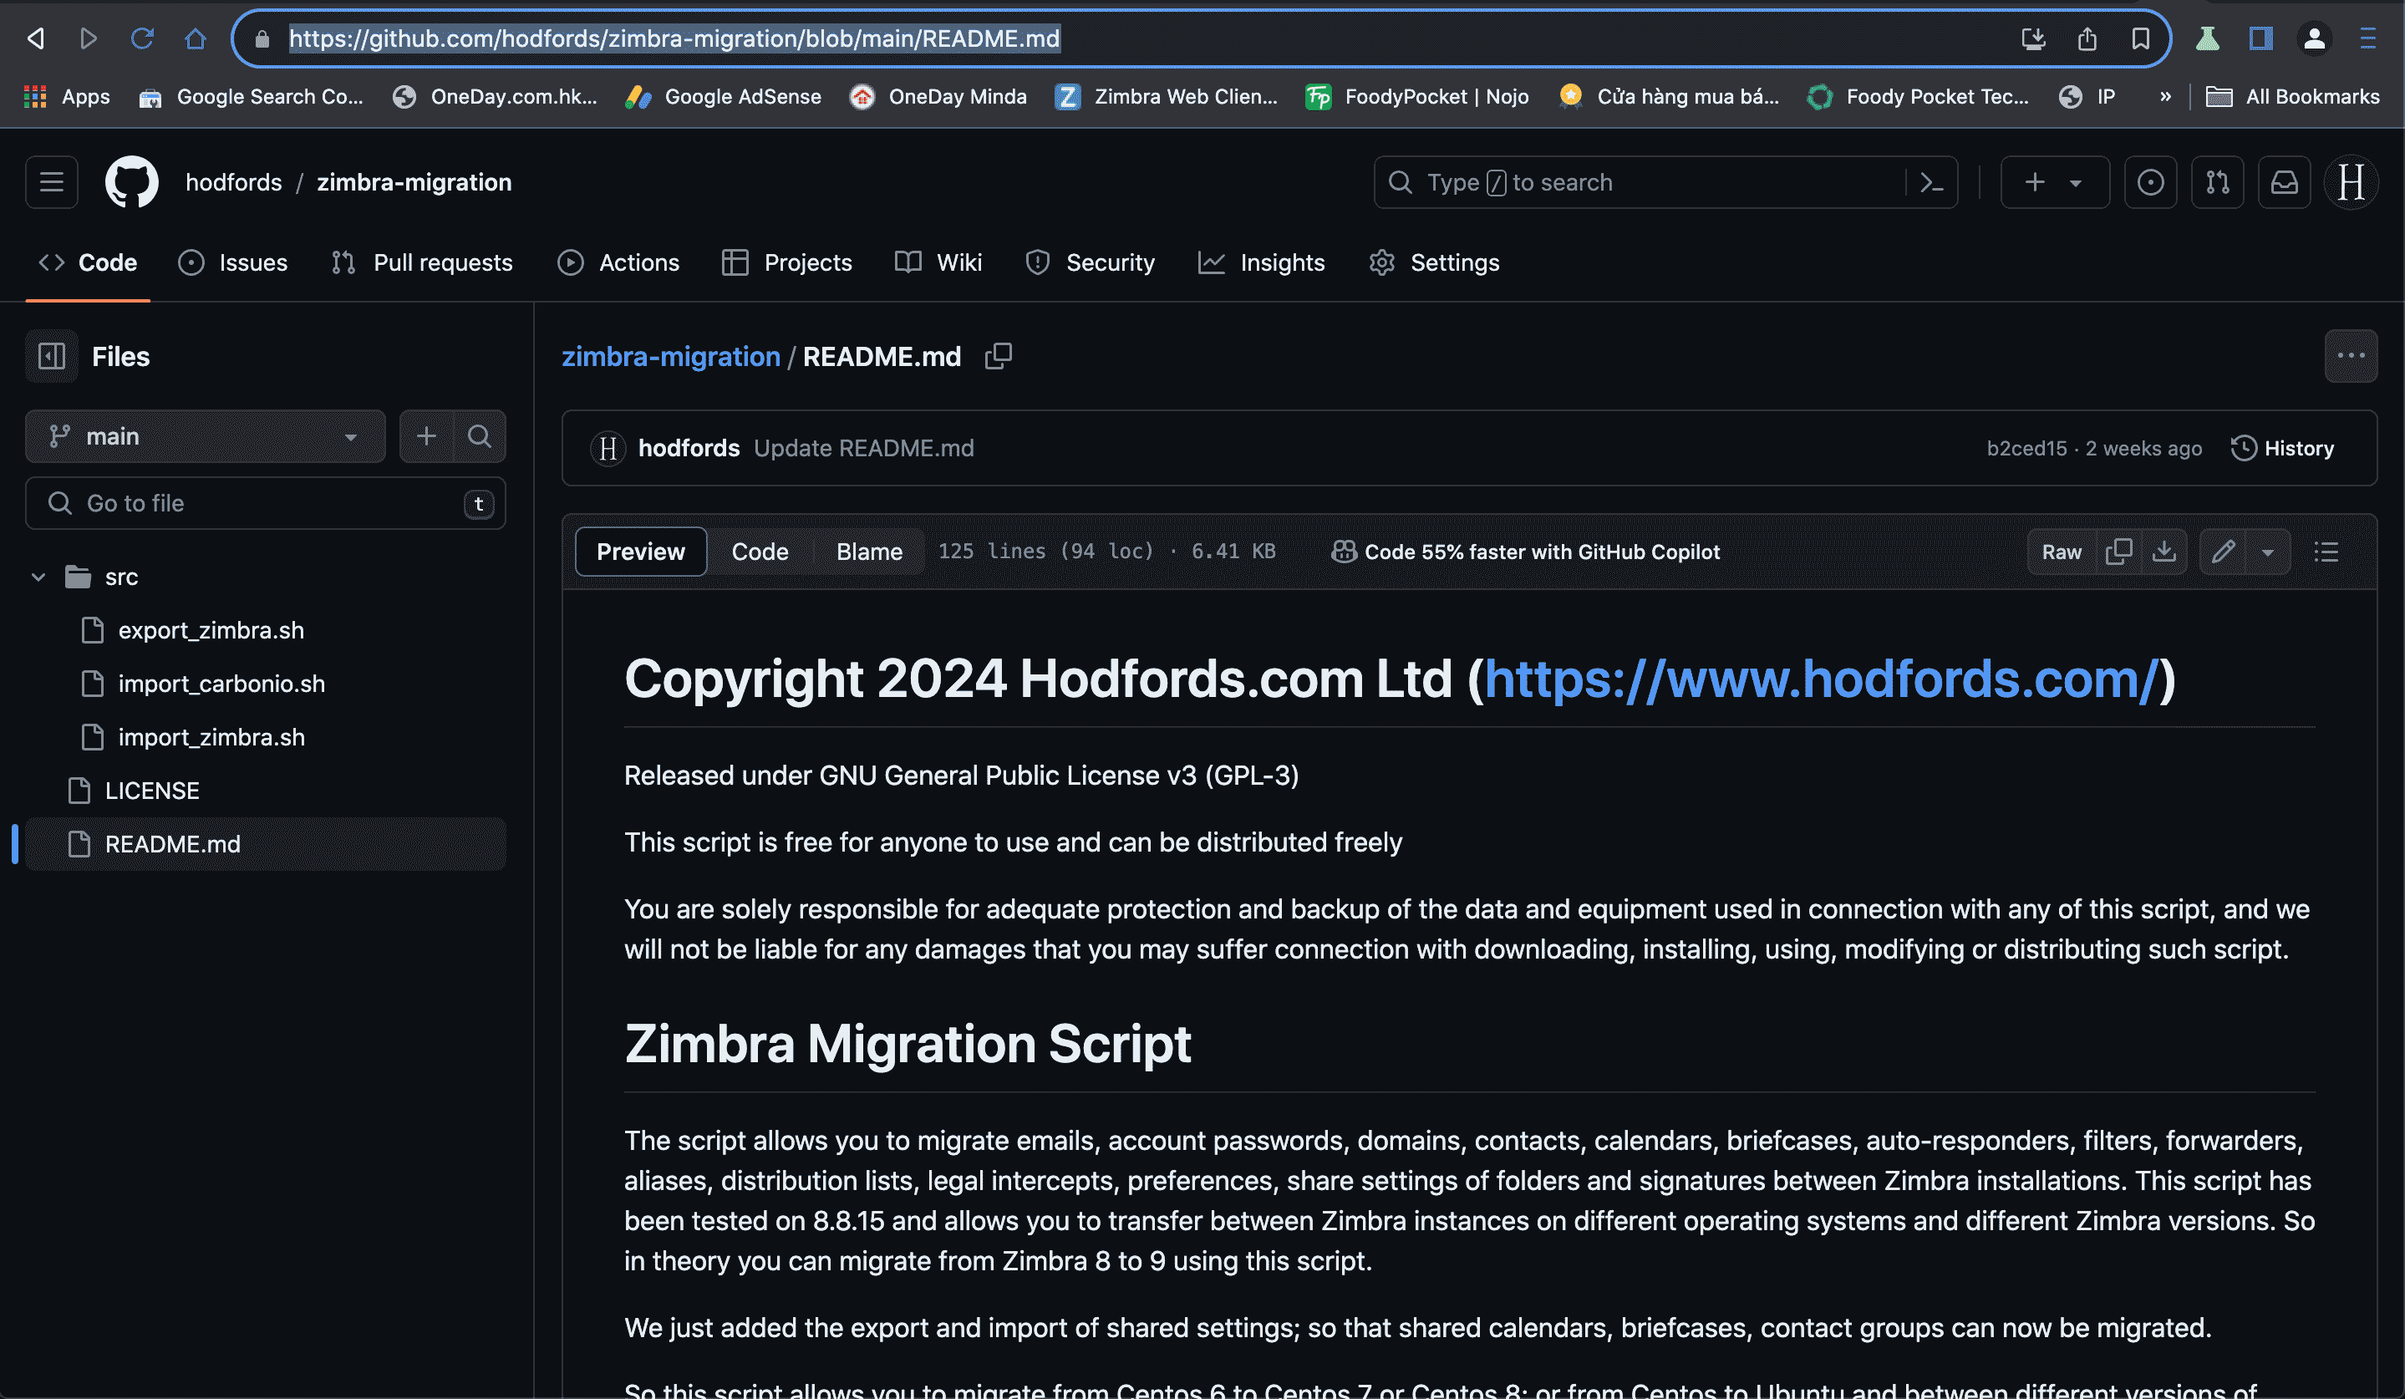Switch to the Preview view
Image resolution: width=2405 pixels, height=1399 pixels.
[640, 552]
